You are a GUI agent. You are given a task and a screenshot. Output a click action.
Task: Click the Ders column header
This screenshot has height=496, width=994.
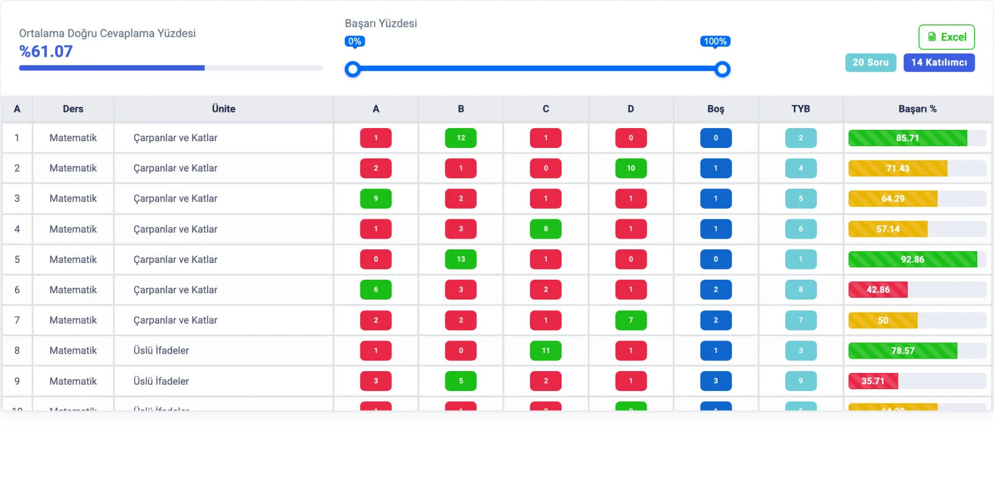coord(73,109)
